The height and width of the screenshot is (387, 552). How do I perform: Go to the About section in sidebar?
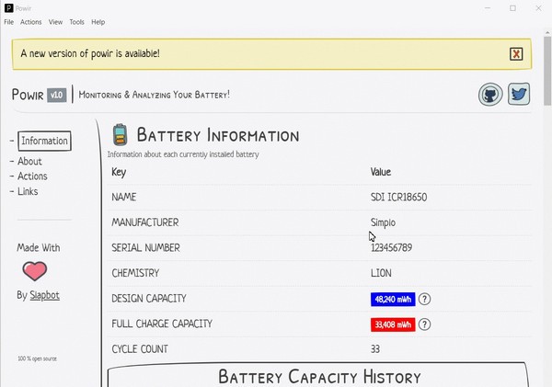point(29,162)
